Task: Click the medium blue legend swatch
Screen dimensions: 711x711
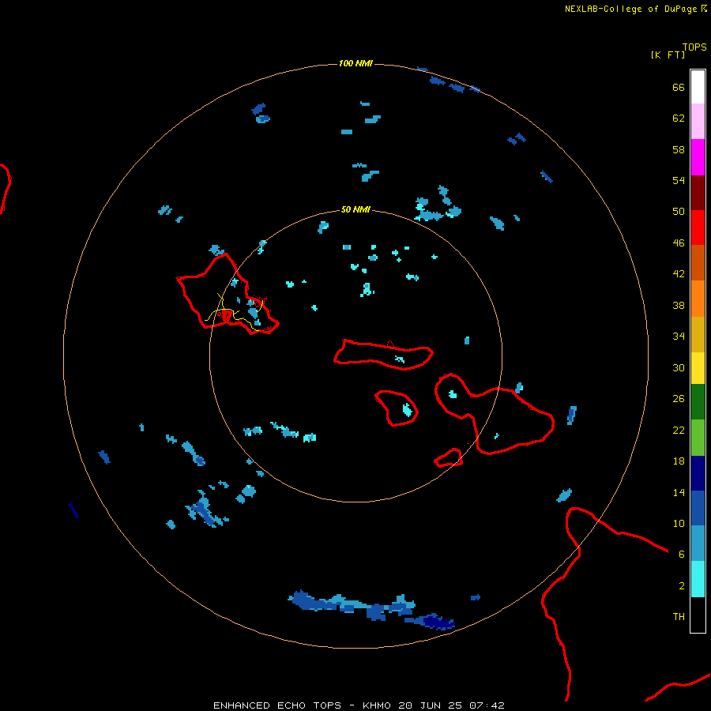Action: tap(698, 508)
